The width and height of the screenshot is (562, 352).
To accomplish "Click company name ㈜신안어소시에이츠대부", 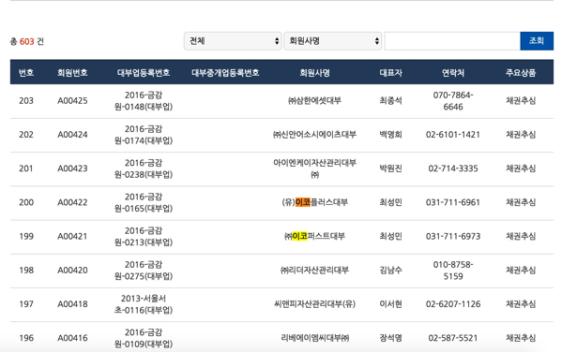I will pos(314,135).
